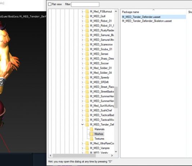Viewport: 192px width, 166px height.
Task: Collapse the M_MED_Tender_Def folder
Action: tap(82, 125)
